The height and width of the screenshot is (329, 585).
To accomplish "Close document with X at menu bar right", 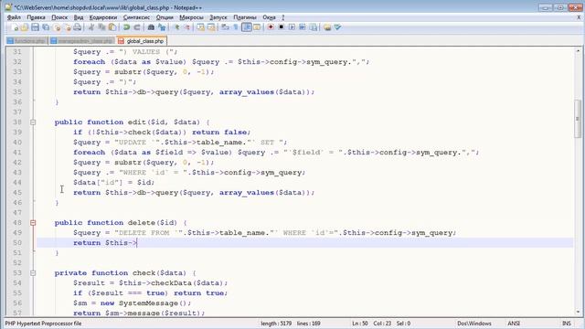I will coord(579,17).
